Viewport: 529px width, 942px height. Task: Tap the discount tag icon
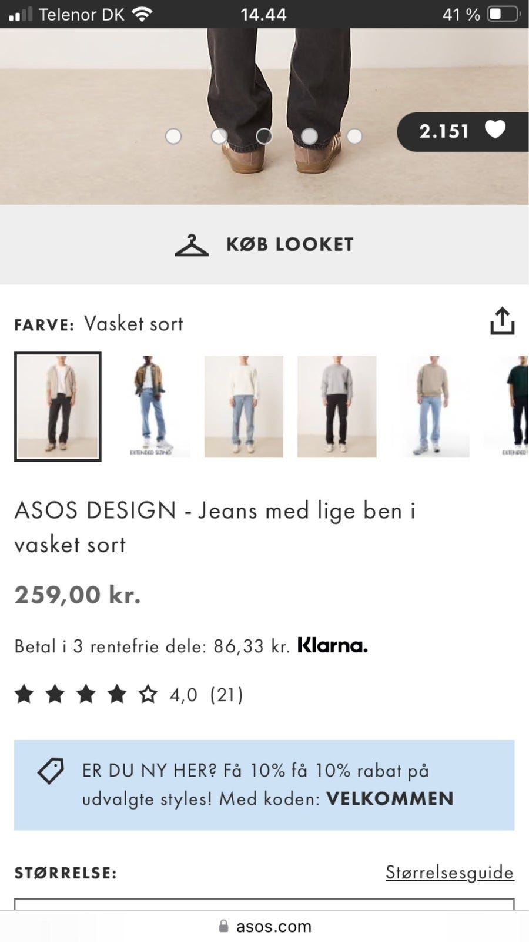click(51, 771)
